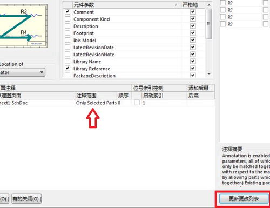
Task: Click the 严格地 column header
Action: pyautogui.click(x=193, y=5)
